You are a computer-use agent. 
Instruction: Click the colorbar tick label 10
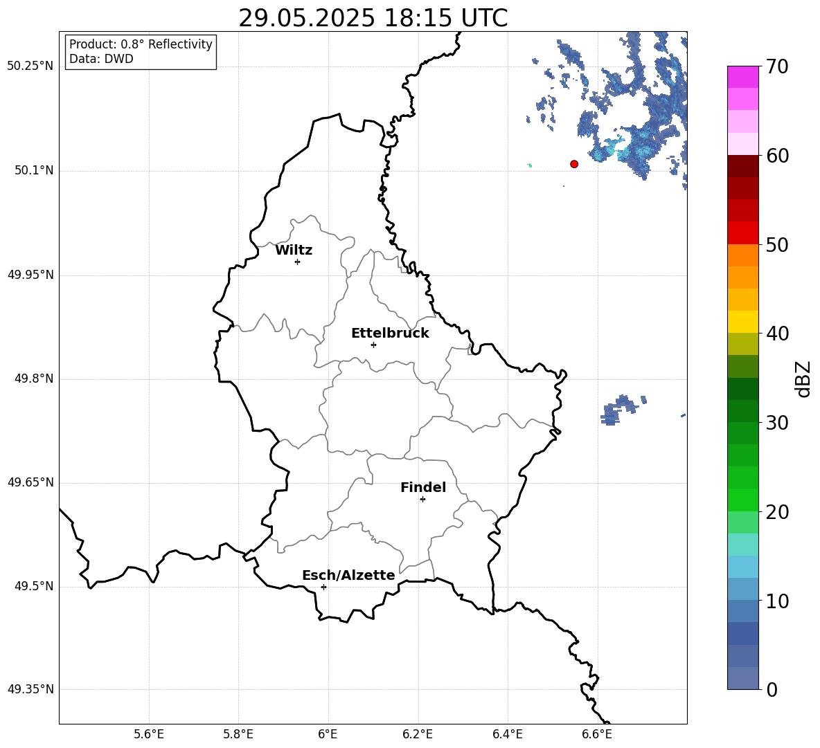[777, 601]
